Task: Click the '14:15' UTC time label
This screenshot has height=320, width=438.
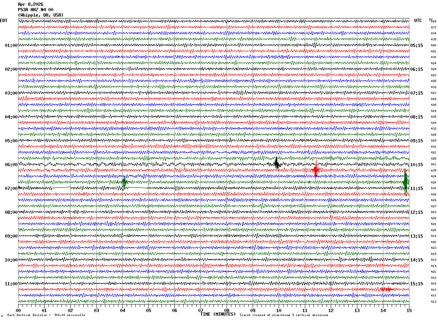Action: (417, 260)
